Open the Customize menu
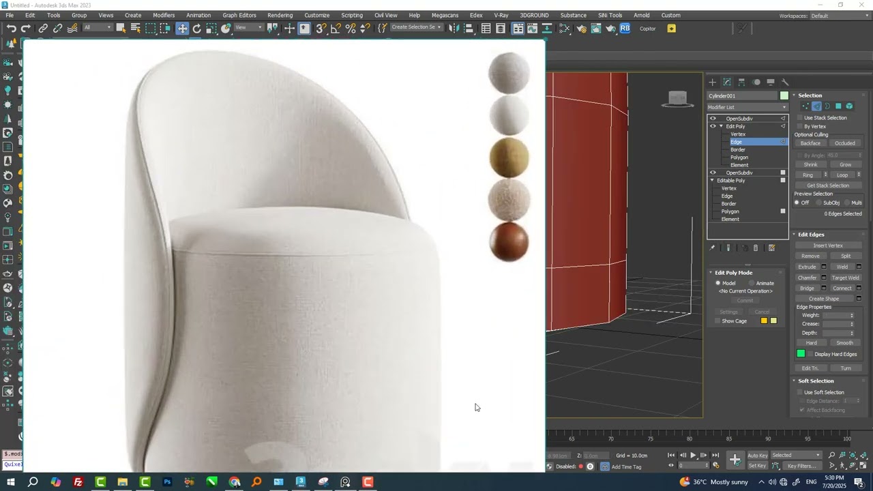Viewport: 873px width, 491px height. point(316,15)
